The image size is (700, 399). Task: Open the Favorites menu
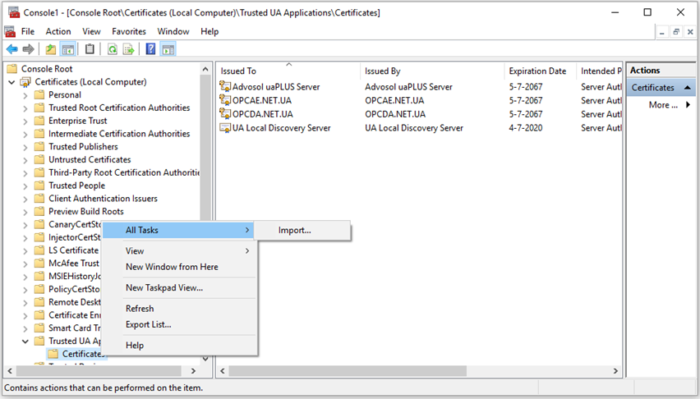point(129,31)
